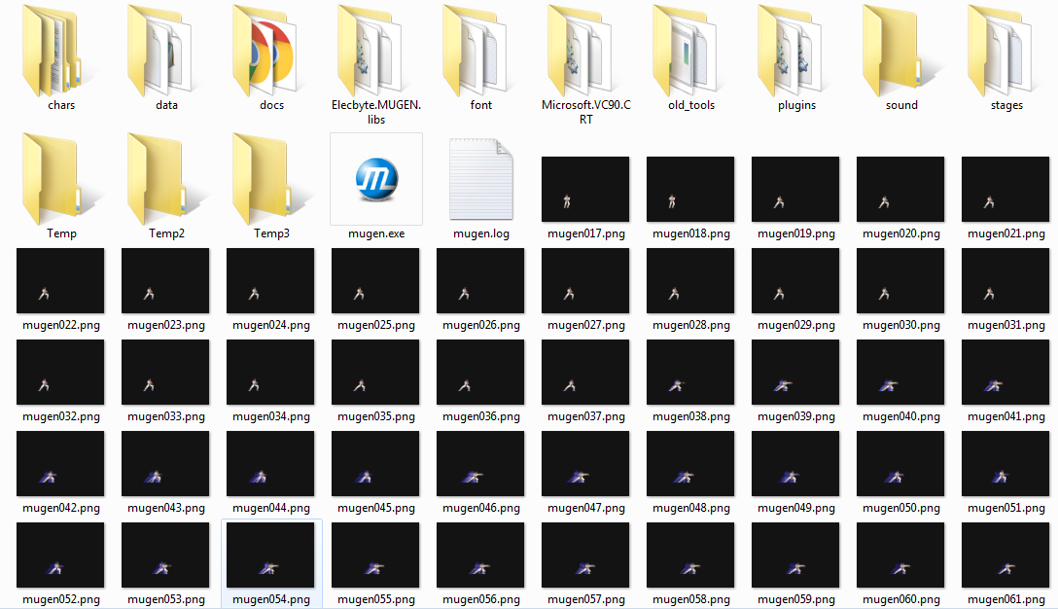Select thumbnail mugen041.png

point(1005,372)
